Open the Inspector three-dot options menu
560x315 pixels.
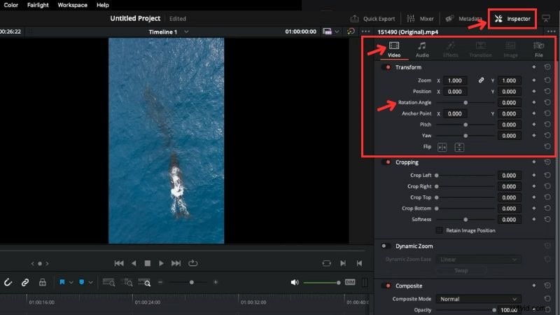coord(551,31)
